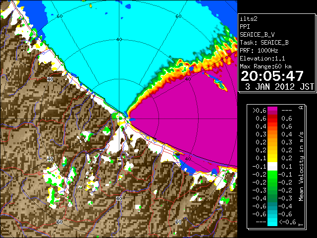This screenshot has width=317, height=238.
Task: Click the letter "A" atop the legend
Action: pos(301,107)
